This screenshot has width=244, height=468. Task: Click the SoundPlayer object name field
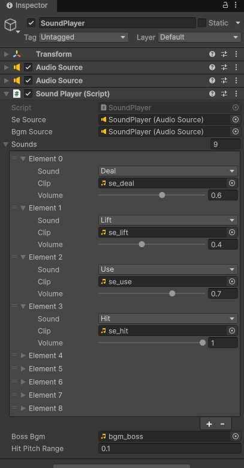[118, 23]
